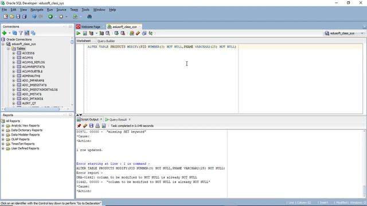Click the Save icon in main toolbar

pos(18,17)
